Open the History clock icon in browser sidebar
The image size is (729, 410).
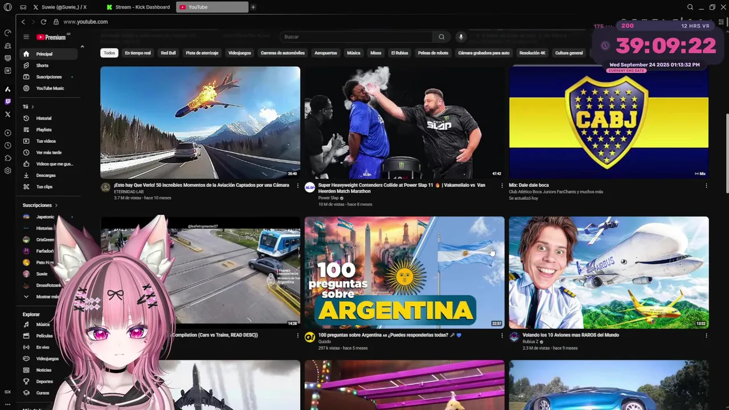coord(7,145)
